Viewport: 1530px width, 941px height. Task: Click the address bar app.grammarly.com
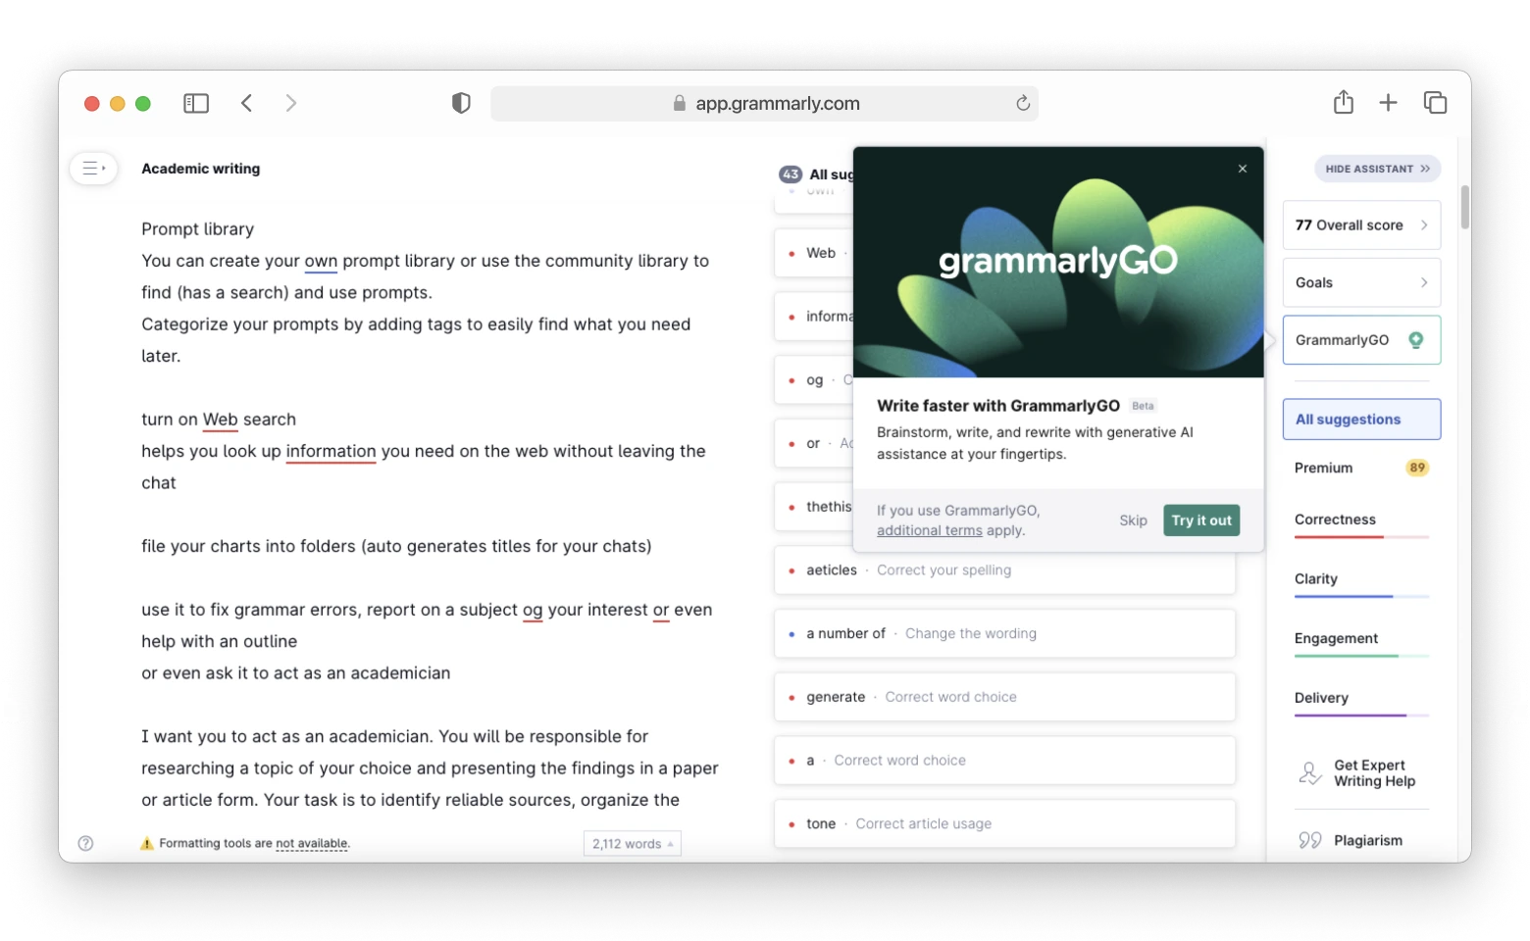point(765,103)
